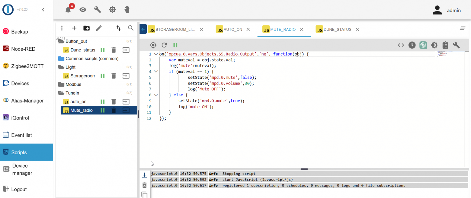Screen dimensions: 471x198
Task: Open Dune_status script instance icon
Action: coord(126,50)
